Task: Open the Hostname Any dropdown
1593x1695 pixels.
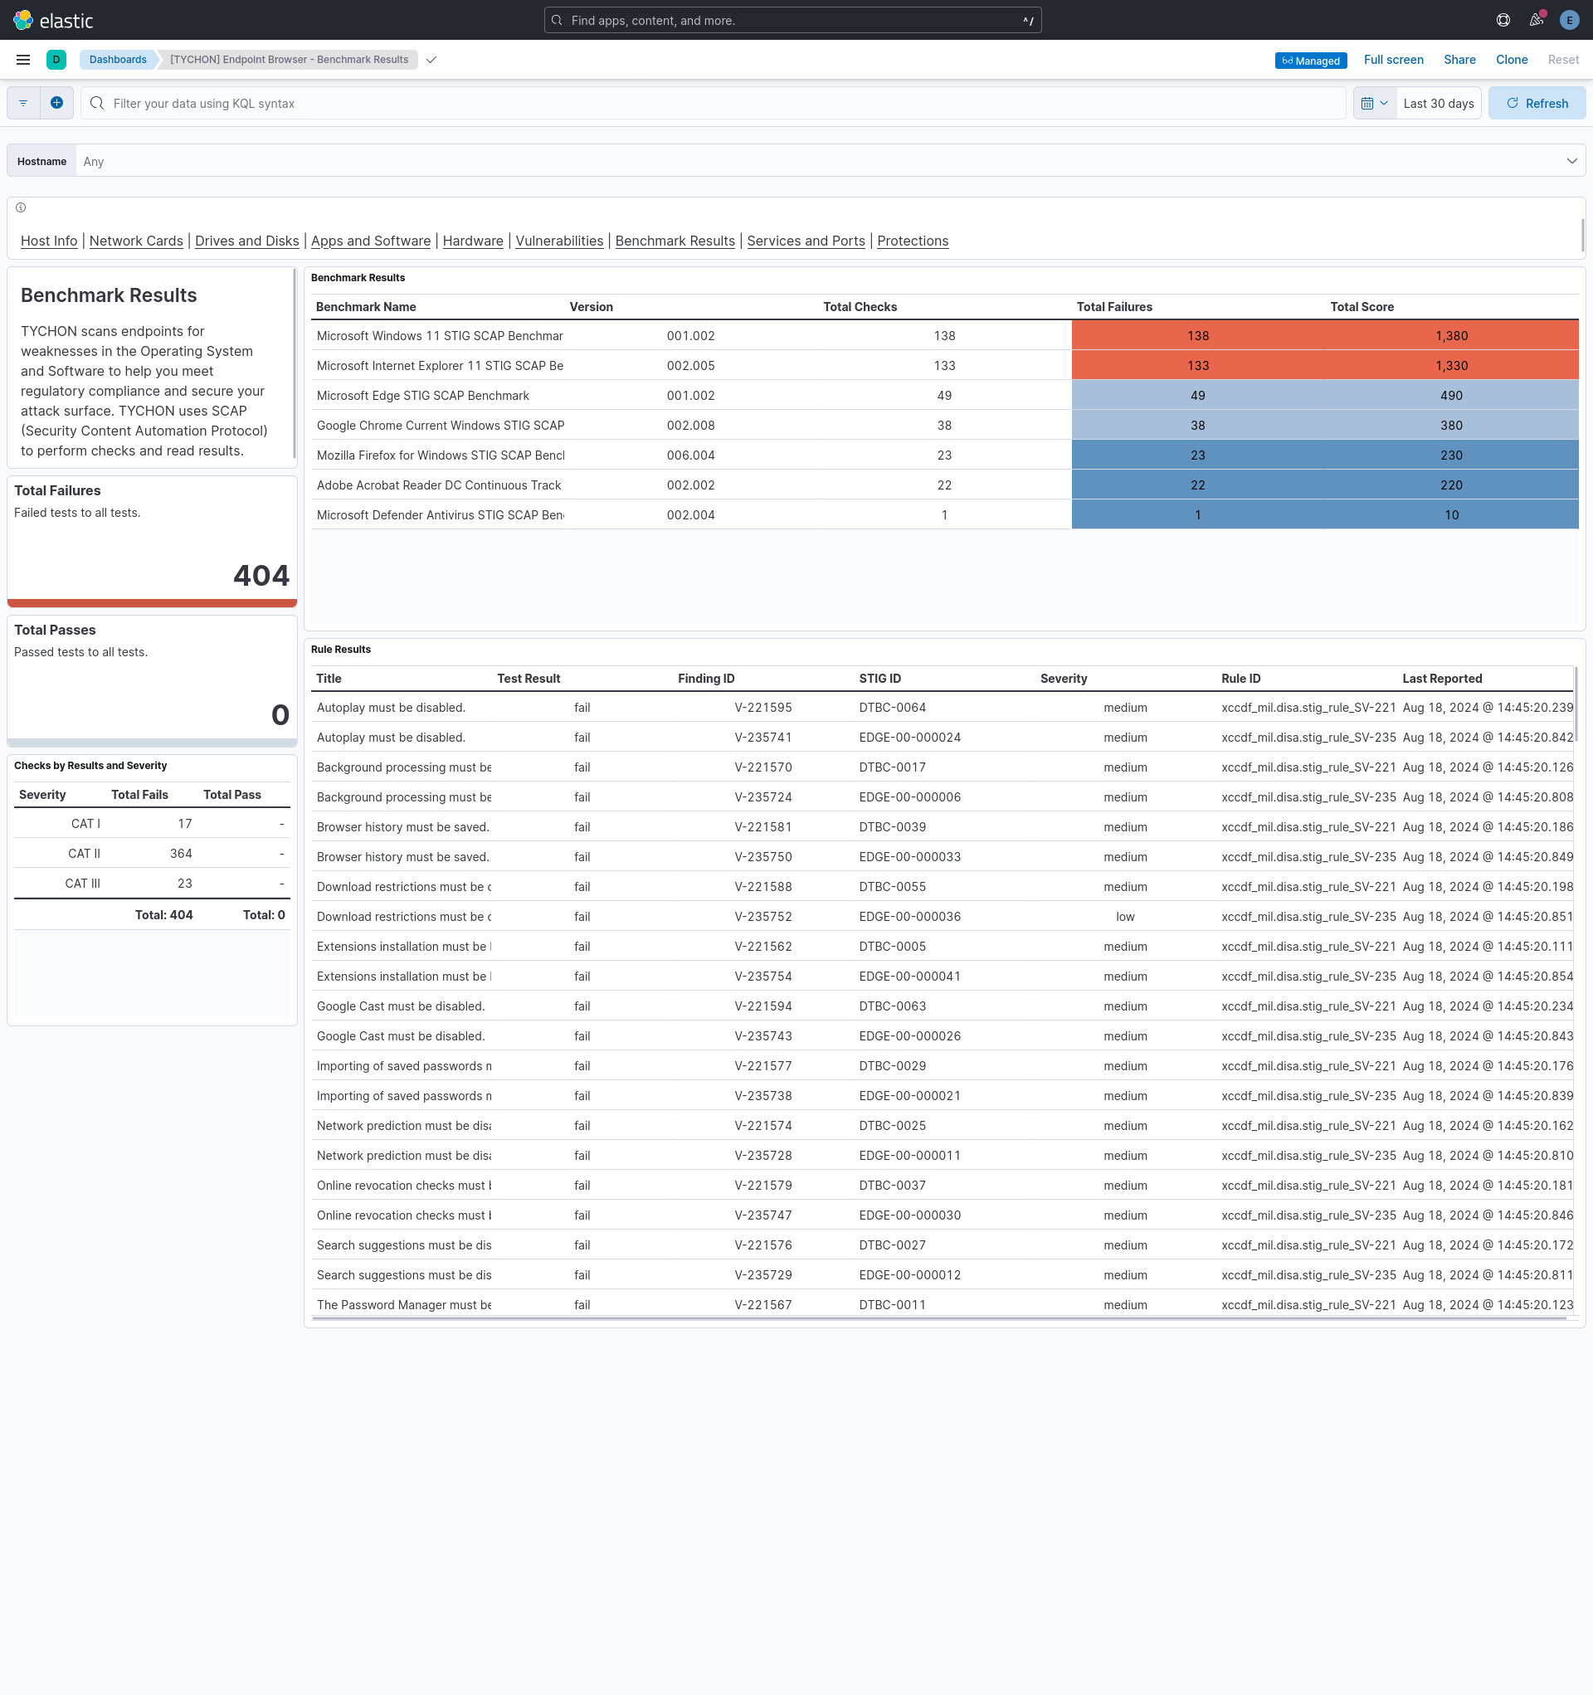Action: (830, 161)
